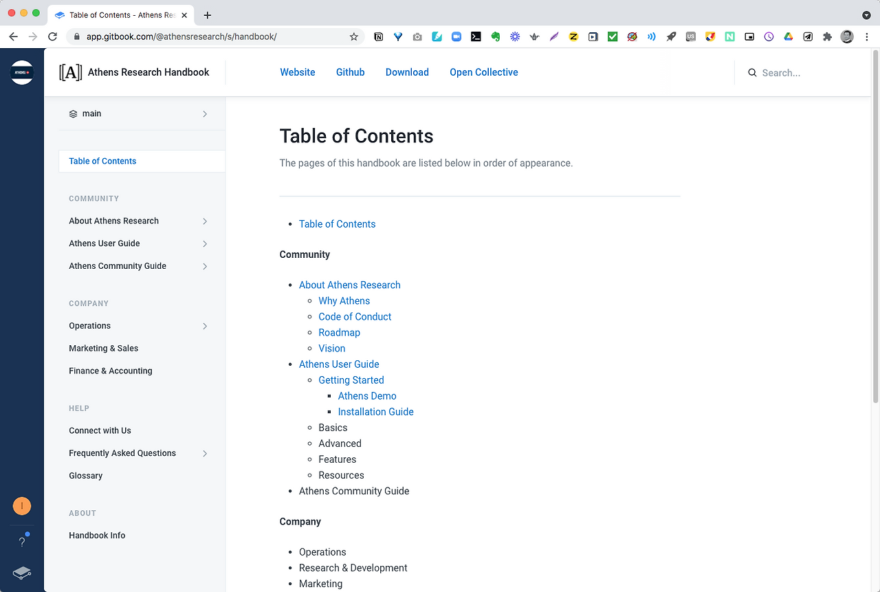Screen dimensions: 880x592
Task: Open Connect with Us in the sidebar
Action: [x=100, y=430]
